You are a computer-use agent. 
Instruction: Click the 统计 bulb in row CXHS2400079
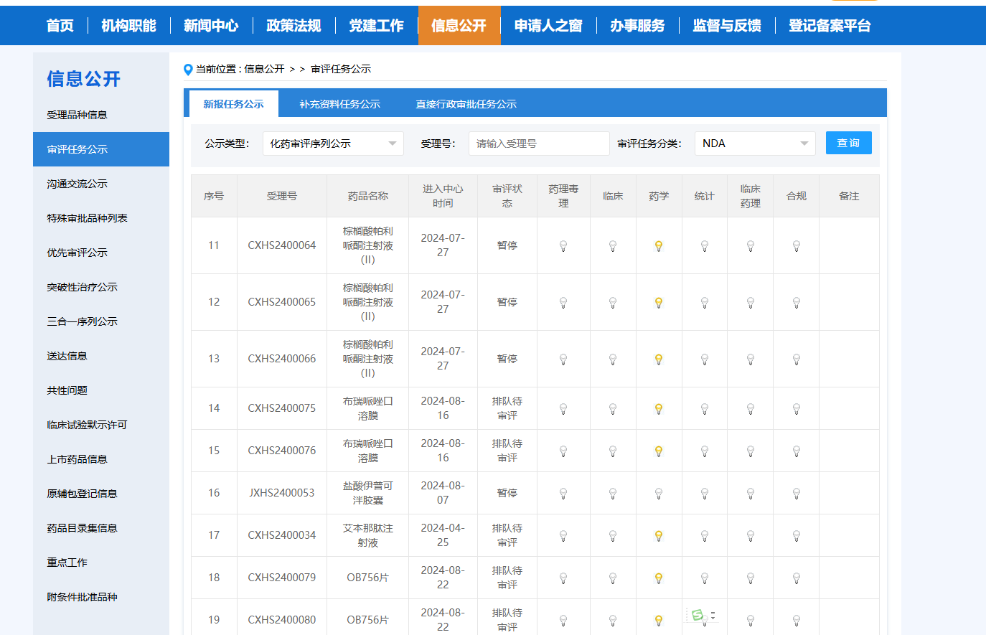point(705,578)
